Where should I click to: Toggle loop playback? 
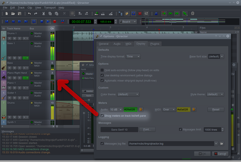click(x=34, y=21)
